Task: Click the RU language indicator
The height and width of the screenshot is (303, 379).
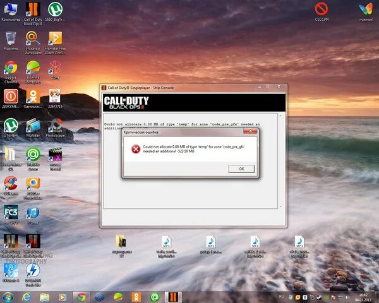Action: 282,297
